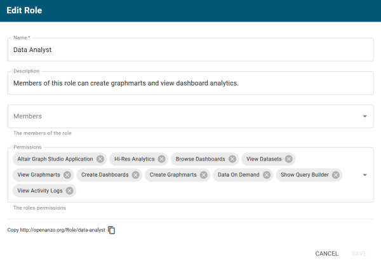
Task: Copy the role URI to clipboard
Action: [112, 230]
